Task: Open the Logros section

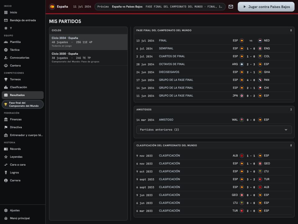Action: (23, 173)
